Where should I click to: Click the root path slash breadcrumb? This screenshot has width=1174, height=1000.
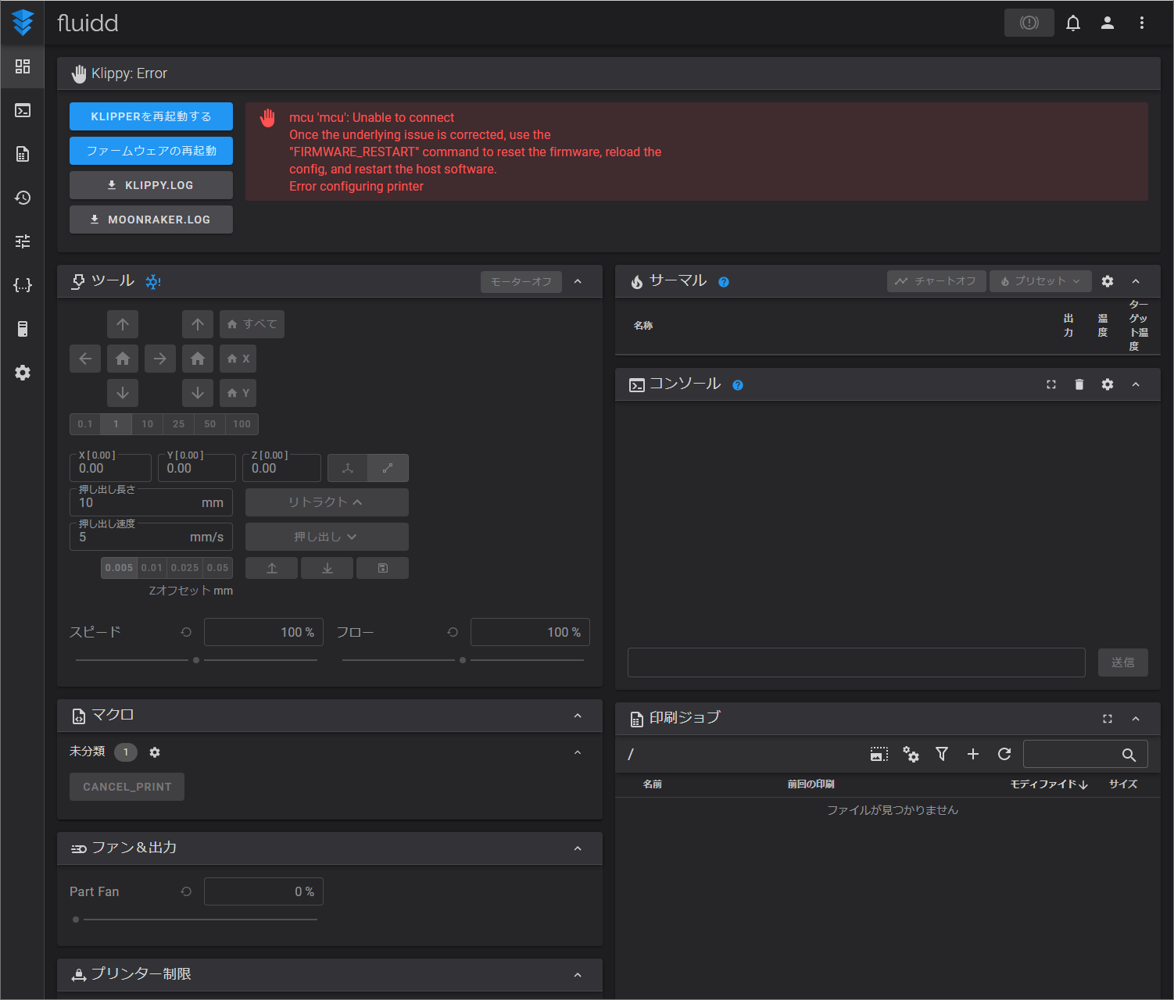[x=631, y=754]
